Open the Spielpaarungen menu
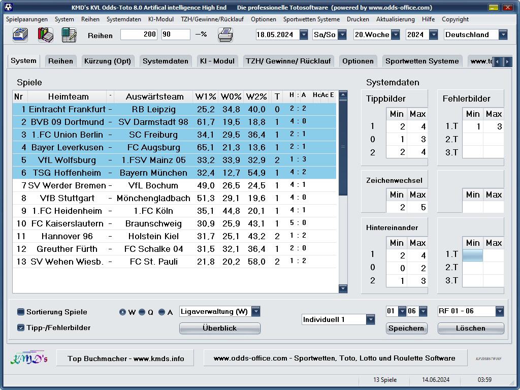Viewport: 520px width, 390px height. click(x=27, y=19)
